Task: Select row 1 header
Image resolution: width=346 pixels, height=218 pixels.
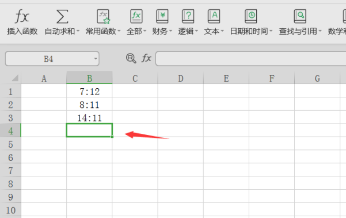Action: tap(10, 91)
